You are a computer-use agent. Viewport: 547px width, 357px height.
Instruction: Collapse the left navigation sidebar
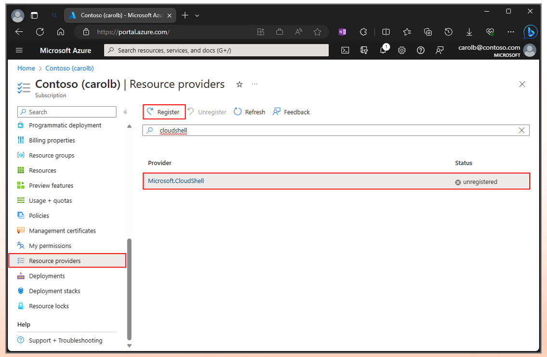tap(125, 112)
